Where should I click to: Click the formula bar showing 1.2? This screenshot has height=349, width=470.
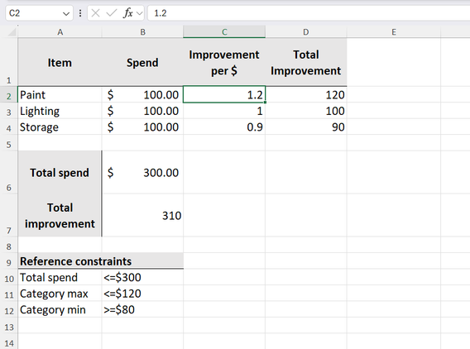coord(309,13)
